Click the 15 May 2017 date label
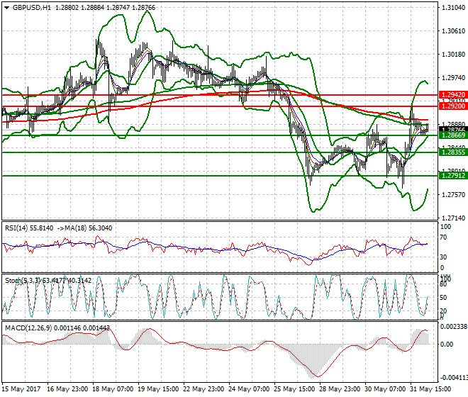This screenshot has height=397, width=468. (x=21, y=389)
